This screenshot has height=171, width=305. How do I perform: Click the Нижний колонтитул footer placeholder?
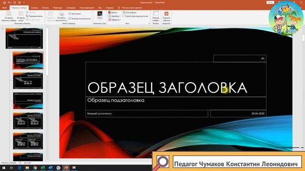tap(147, 114)
